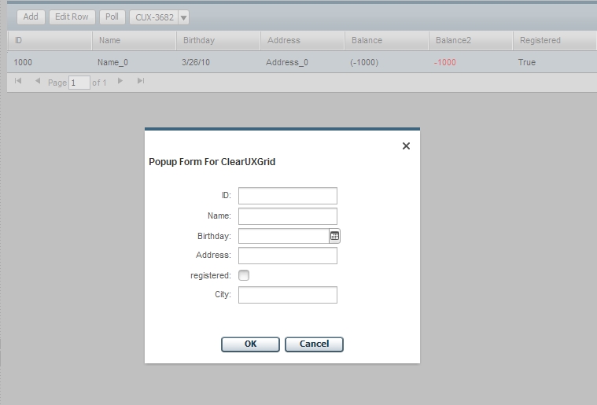This screenshot has width=597, height=405.
Task: Sort grid by Balance2 column header
Action: [469, 40]
